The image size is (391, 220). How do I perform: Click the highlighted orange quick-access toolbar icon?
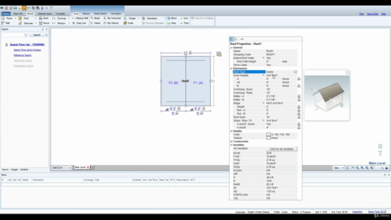click(x=24, y=8)
